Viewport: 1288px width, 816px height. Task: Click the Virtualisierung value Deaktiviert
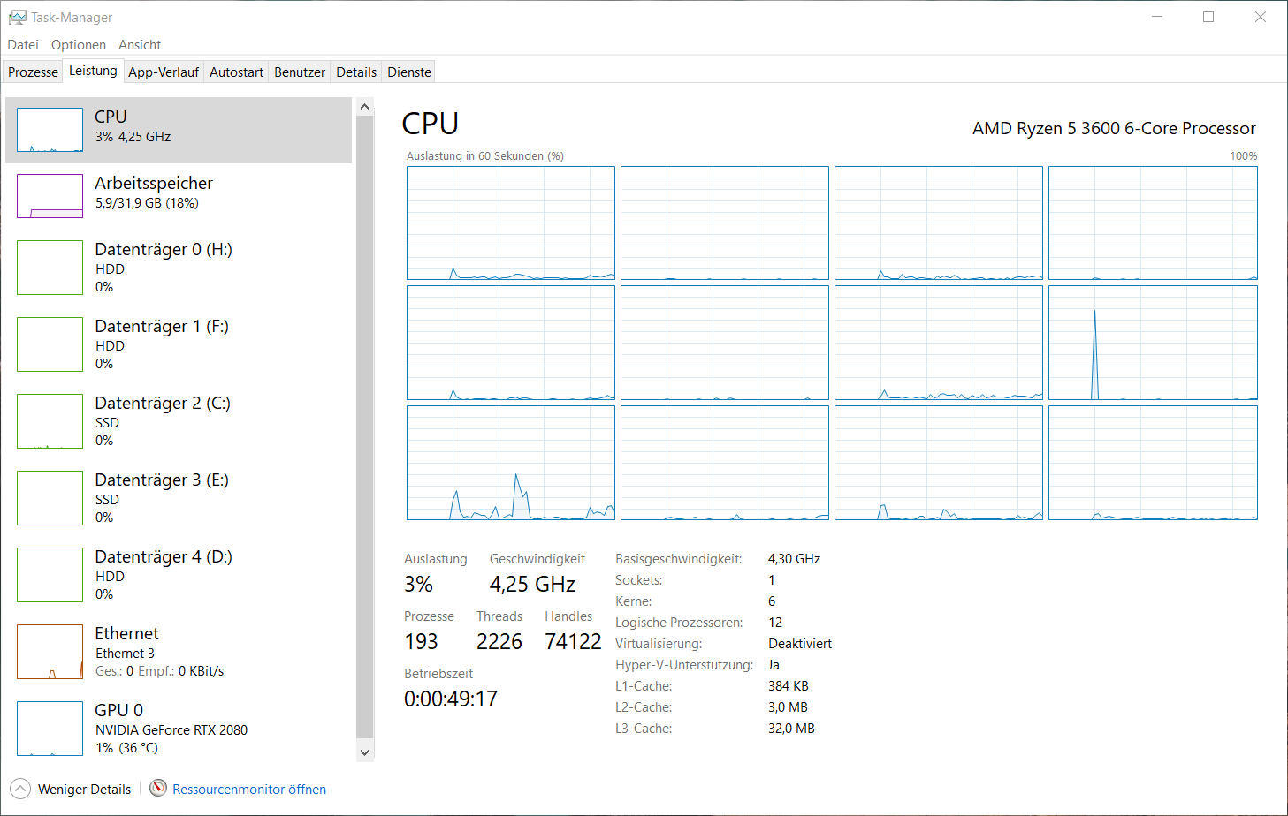click(x=800, y=644)
